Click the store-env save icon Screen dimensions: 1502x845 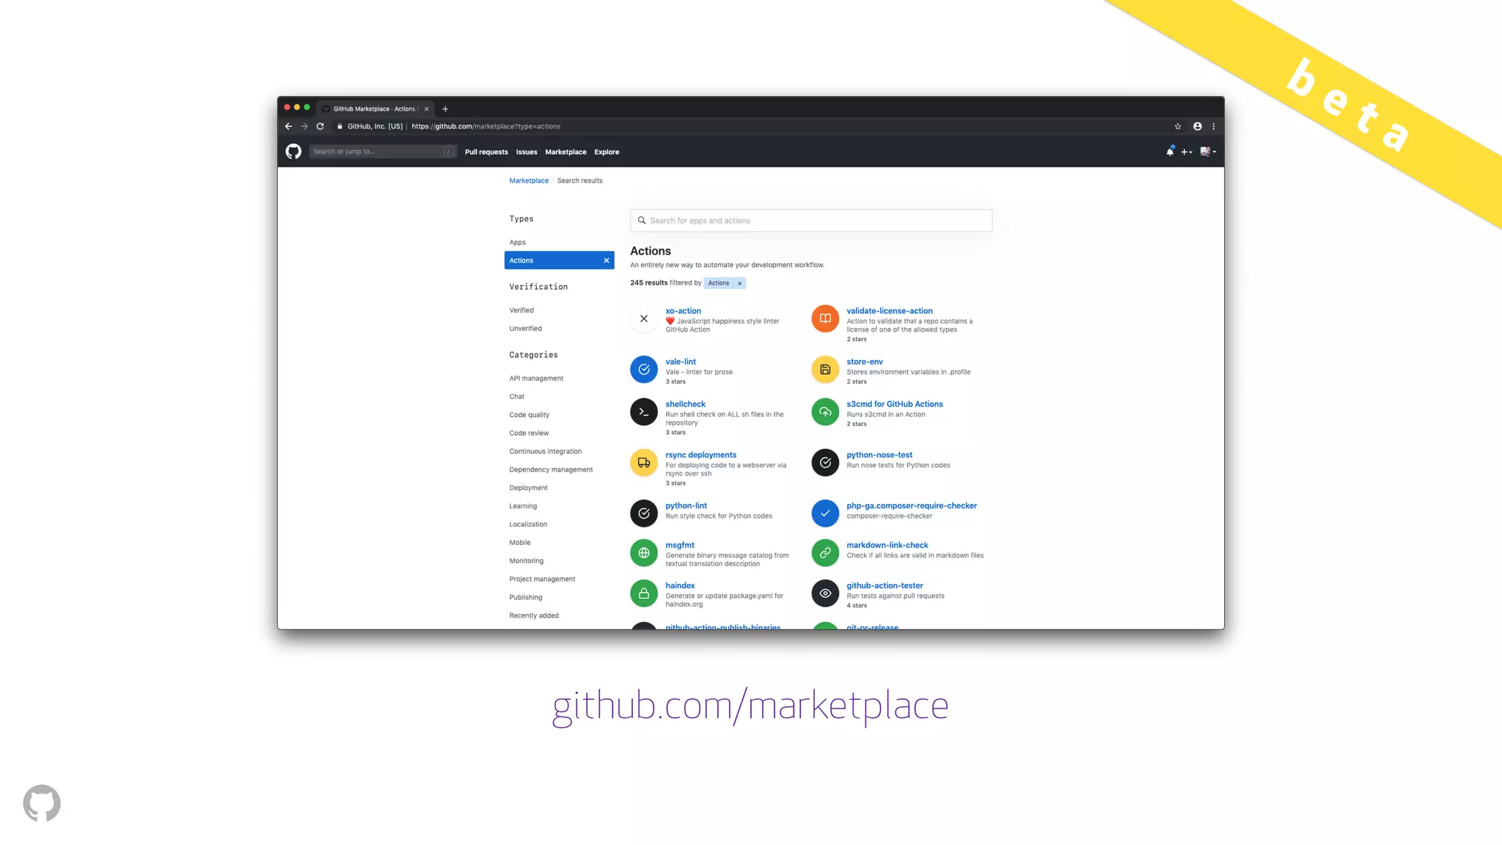coord(825,369)
